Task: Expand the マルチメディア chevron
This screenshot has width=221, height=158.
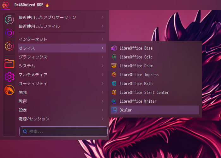Action: [103, 75]
